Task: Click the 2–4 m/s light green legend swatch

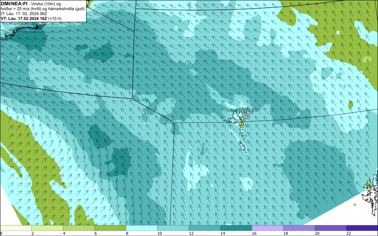Action: (47, 228)
